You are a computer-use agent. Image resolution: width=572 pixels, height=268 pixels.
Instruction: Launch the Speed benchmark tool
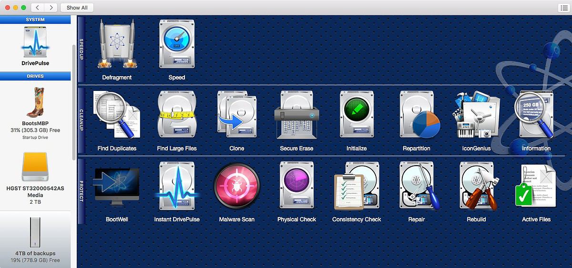coord(176,46)
